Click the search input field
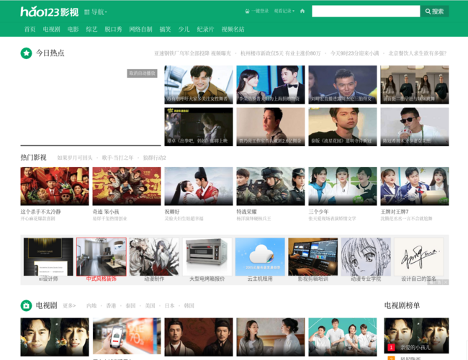Screen dimensions: 468x360 365,12
